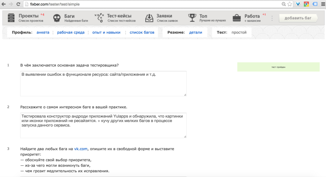Click the Баги skull icon
The image size is (326, 177).
(x=57, y=18)
